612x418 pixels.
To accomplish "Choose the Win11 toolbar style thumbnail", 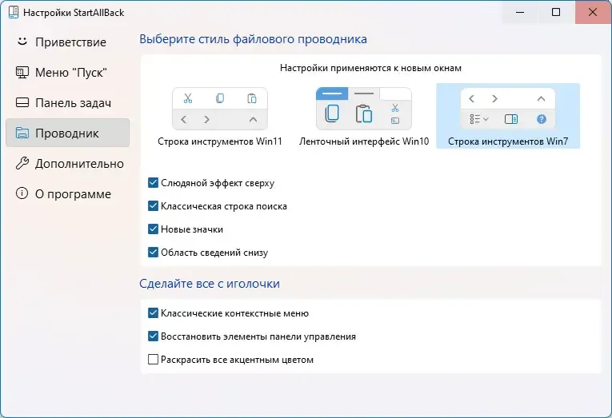I will 220,109.
